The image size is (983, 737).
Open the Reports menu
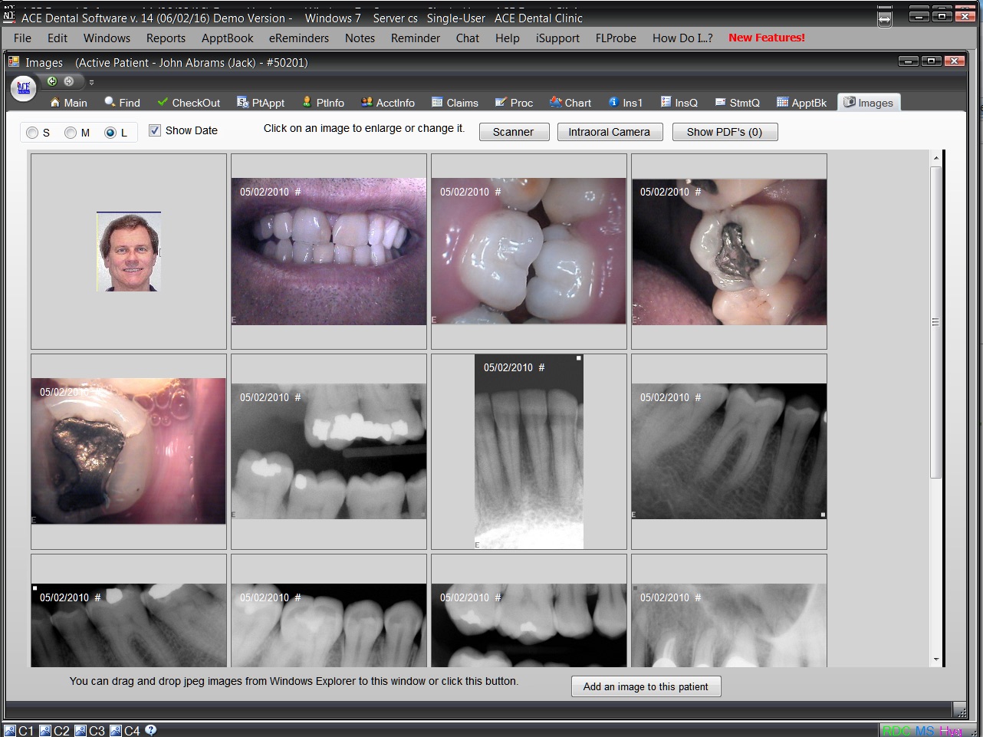166,38
